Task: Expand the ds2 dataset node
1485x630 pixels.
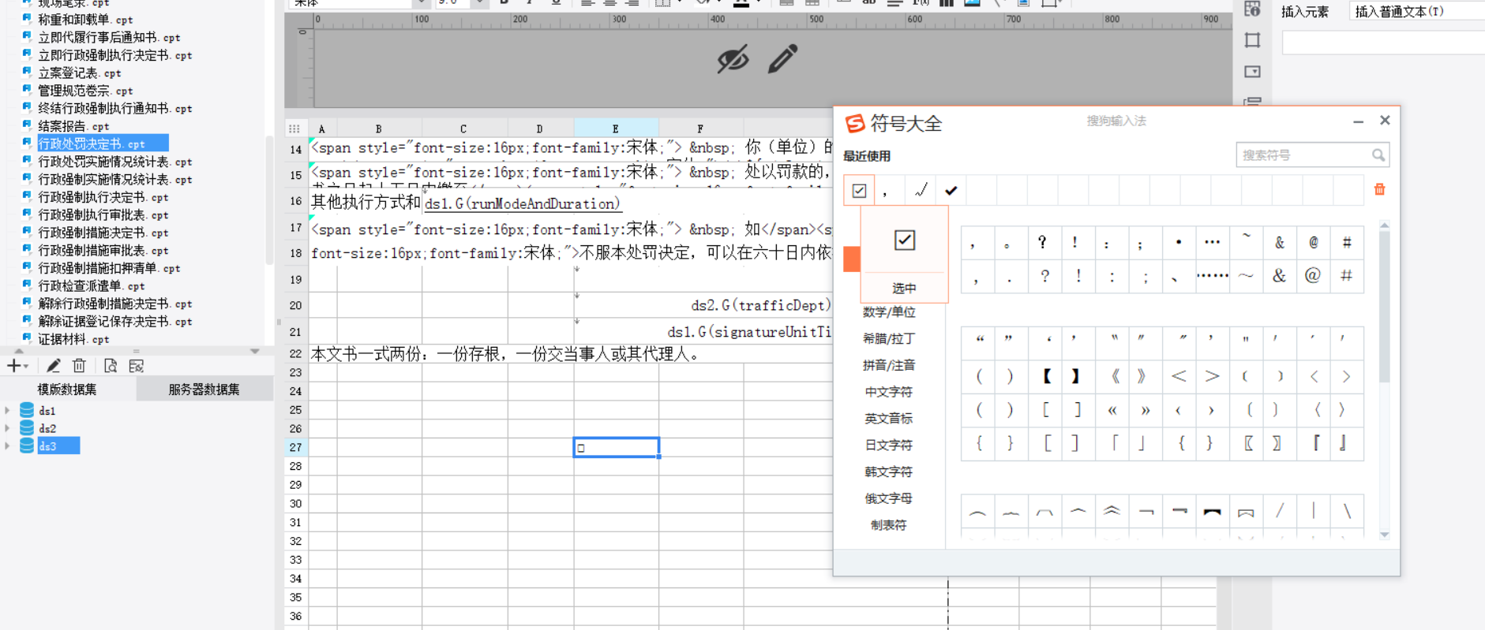Action: (8, 428)
